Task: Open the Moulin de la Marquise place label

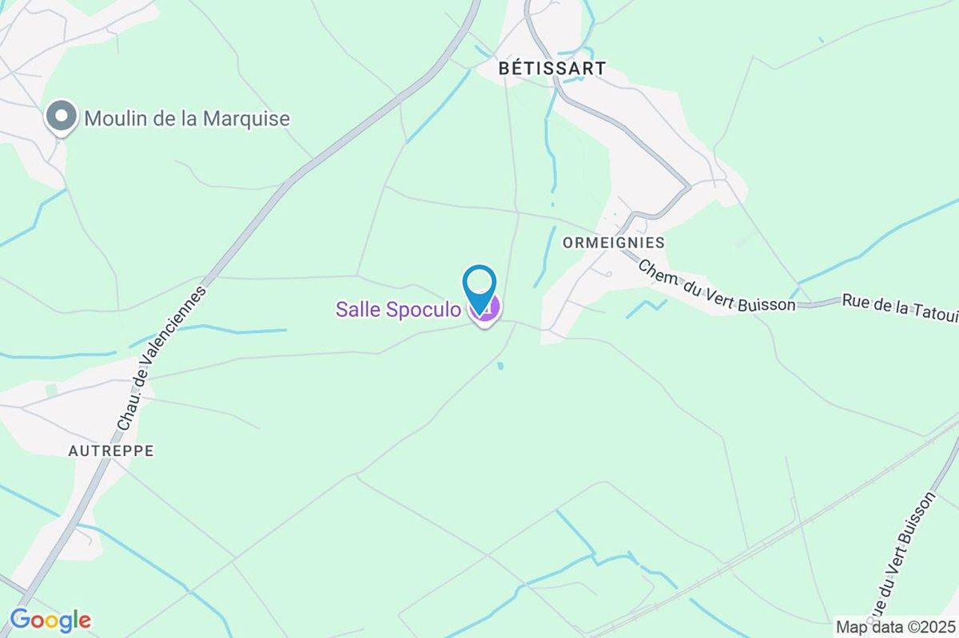Action: tap(186, 119)
